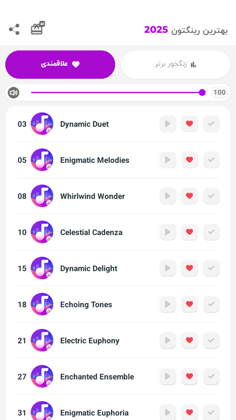This screenshot has width=236, height=420.
Task: Play Enchanted Ensemble ringtone preview
Action: (168, 376)
